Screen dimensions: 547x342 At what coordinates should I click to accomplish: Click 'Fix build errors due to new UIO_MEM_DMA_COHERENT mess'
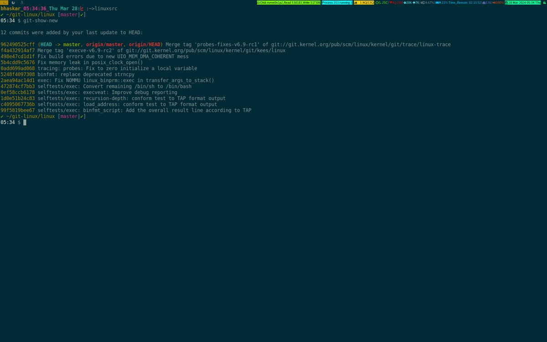click(113, 57)
